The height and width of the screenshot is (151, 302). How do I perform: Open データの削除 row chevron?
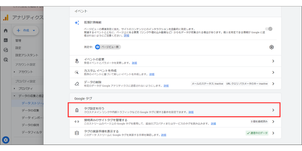tap(273, 84)
